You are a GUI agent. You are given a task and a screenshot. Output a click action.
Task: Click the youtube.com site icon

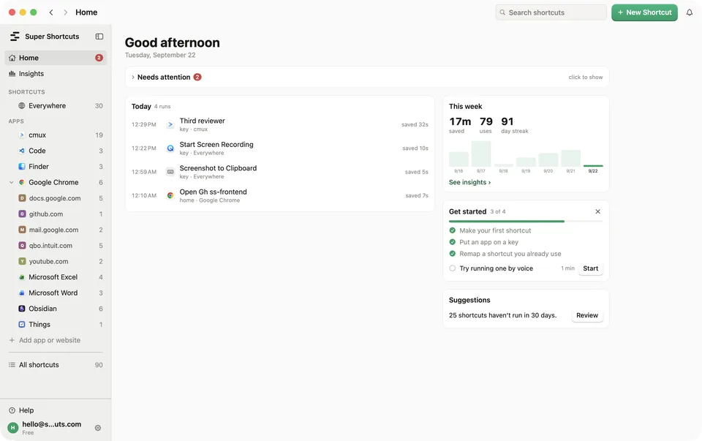[22, 262]
